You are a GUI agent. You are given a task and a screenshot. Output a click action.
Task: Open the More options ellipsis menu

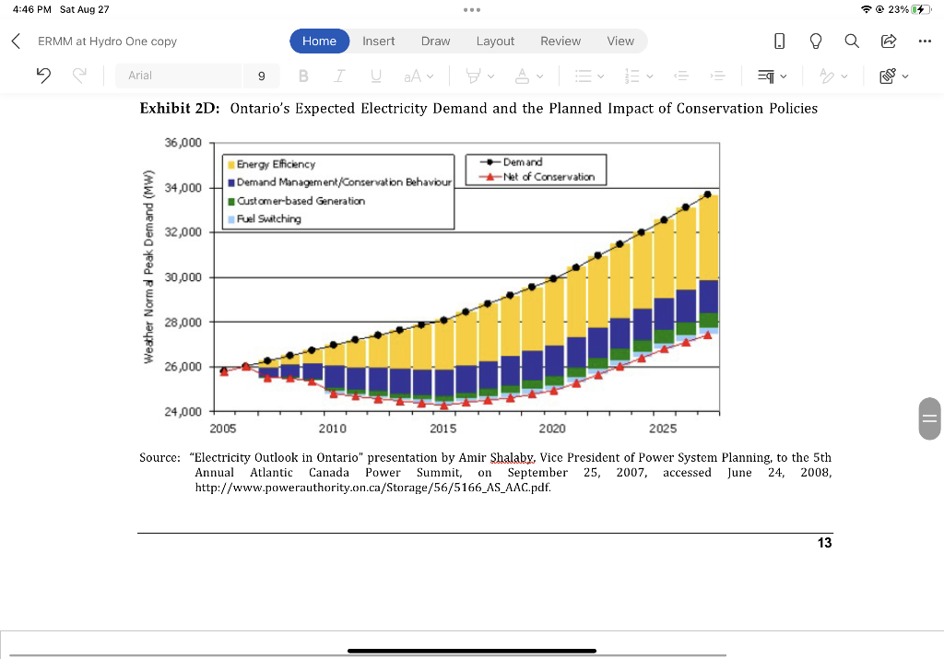point(926,41)
